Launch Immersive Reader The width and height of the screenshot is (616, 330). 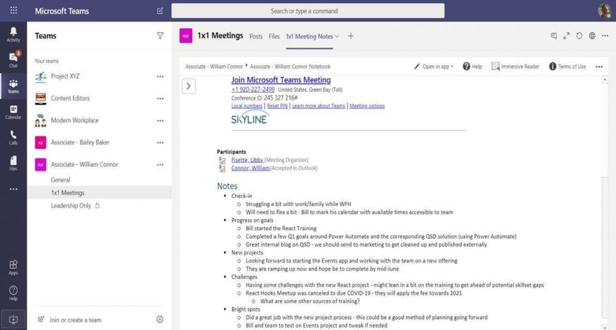(x=515, y=66)
